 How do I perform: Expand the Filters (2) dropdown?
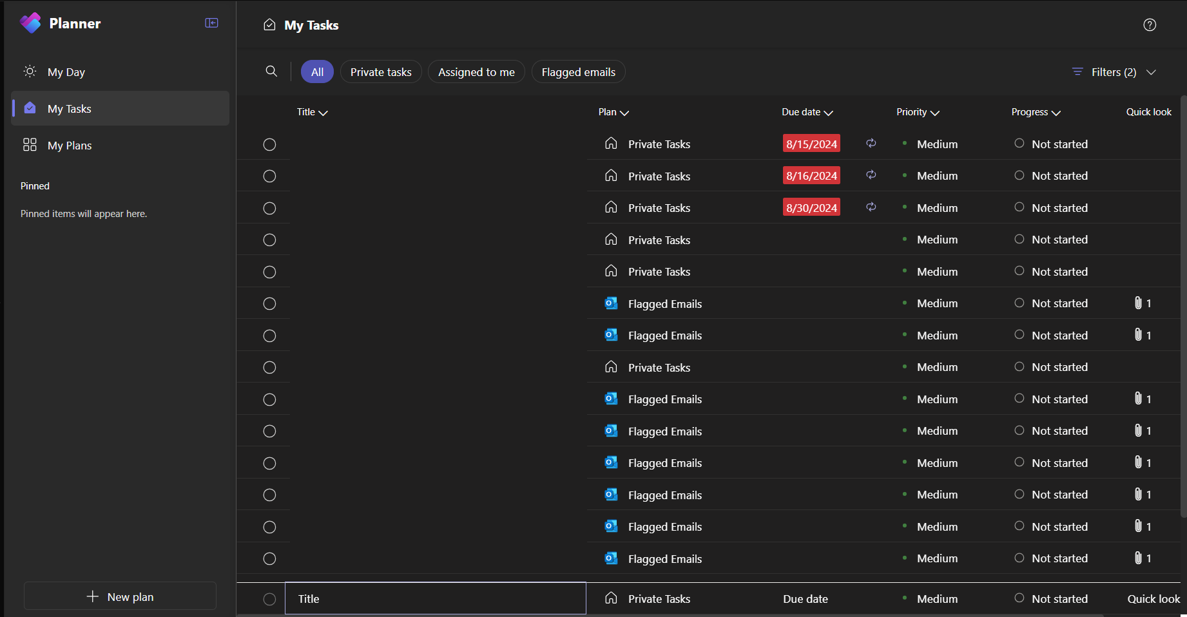(x=1114, y=72)
